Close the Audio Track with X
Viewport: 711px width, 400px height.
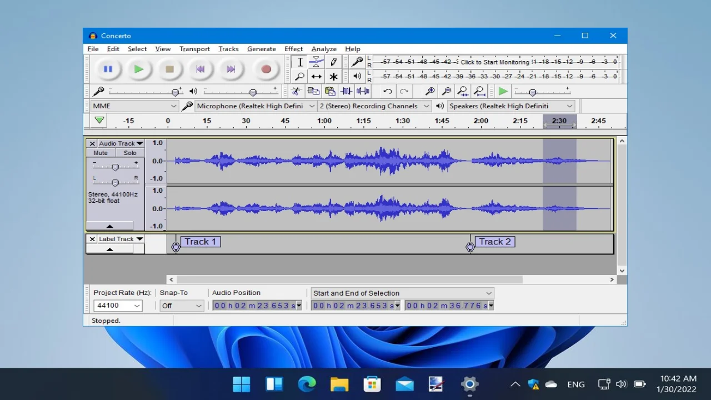[92, 143]
